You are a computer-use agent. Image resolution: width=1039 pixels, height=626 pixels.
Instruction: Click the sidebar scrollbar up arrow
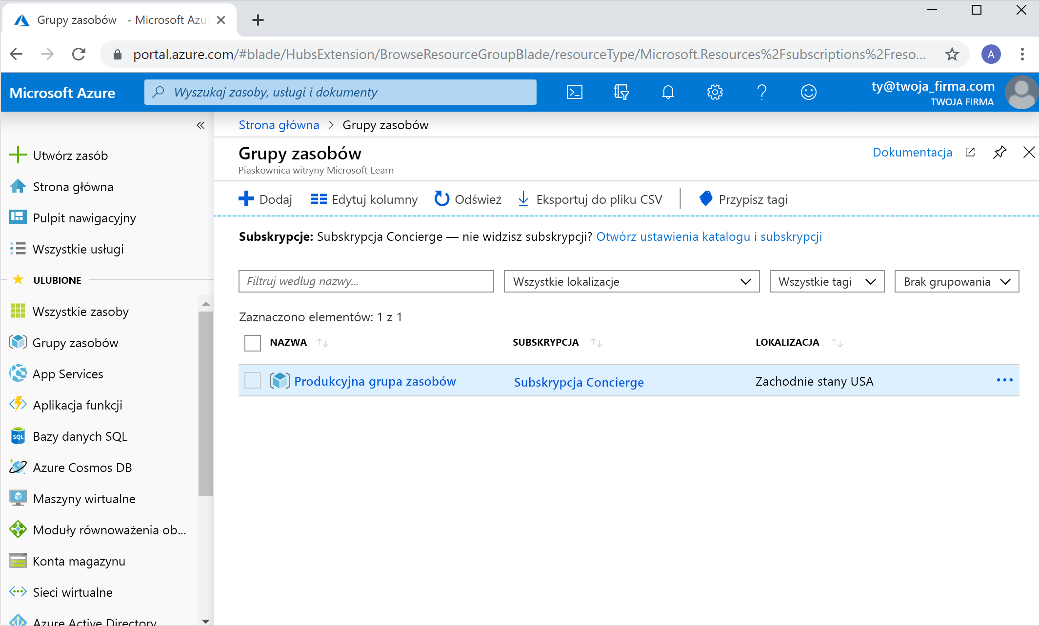[205, 304]
